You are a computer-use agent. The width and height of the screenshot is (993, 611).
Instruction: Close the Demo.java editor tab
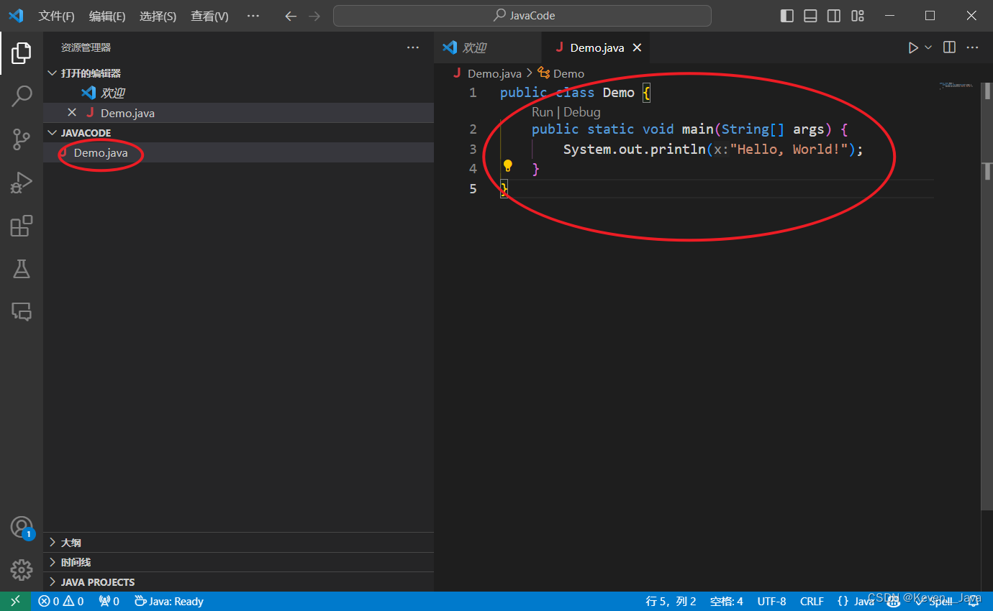pyautogui.click(x=637, y=47)
